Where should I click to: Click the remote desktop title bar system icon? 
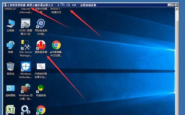click(x=5, y=5)
